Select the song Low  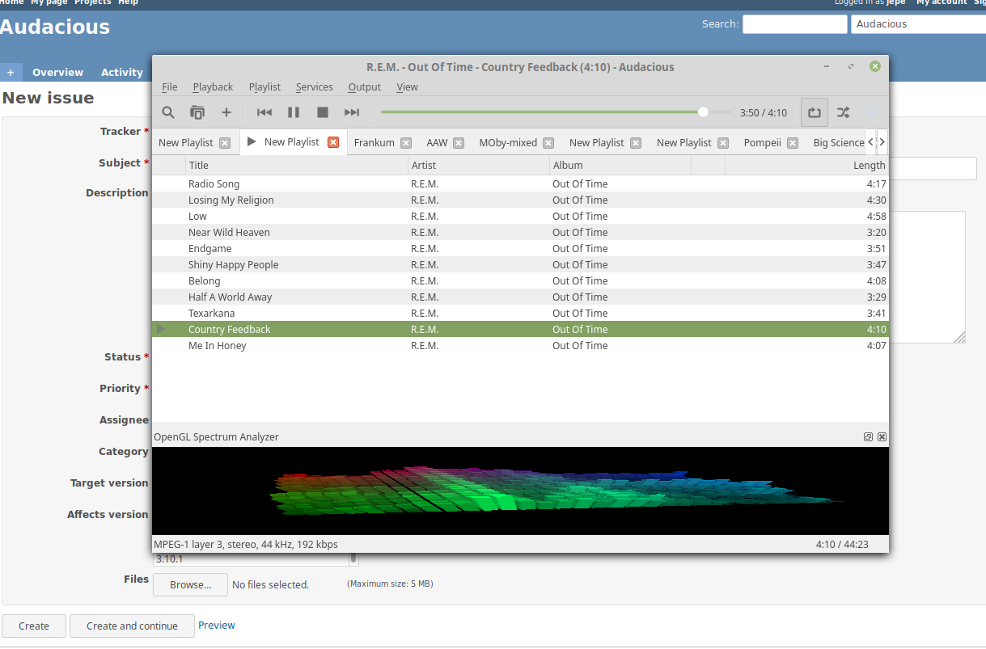(520, 216)
